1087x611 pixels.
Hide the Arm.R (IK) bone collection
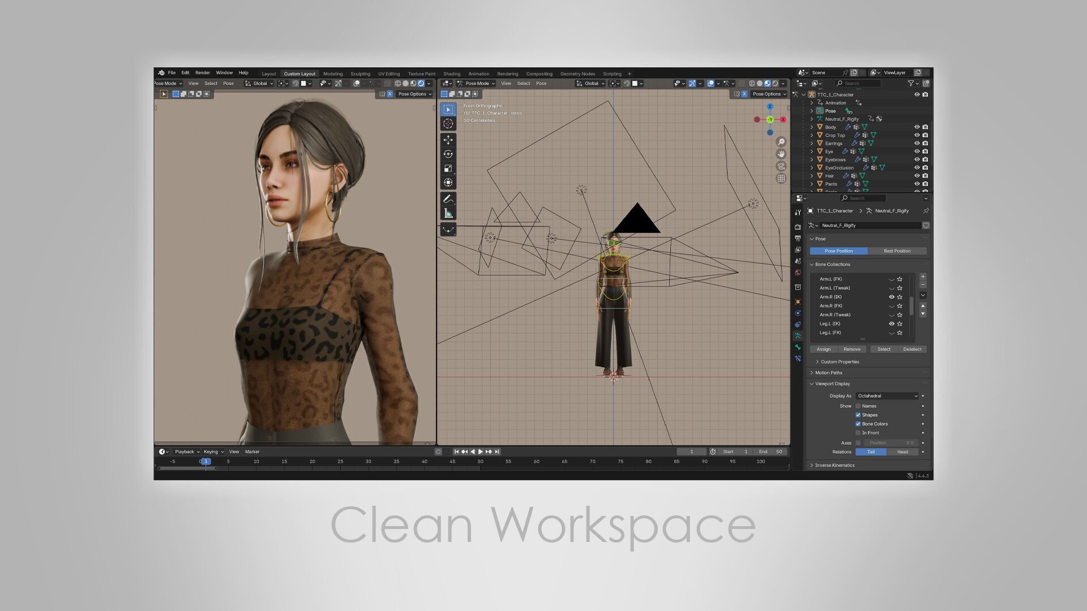point(892,297)
